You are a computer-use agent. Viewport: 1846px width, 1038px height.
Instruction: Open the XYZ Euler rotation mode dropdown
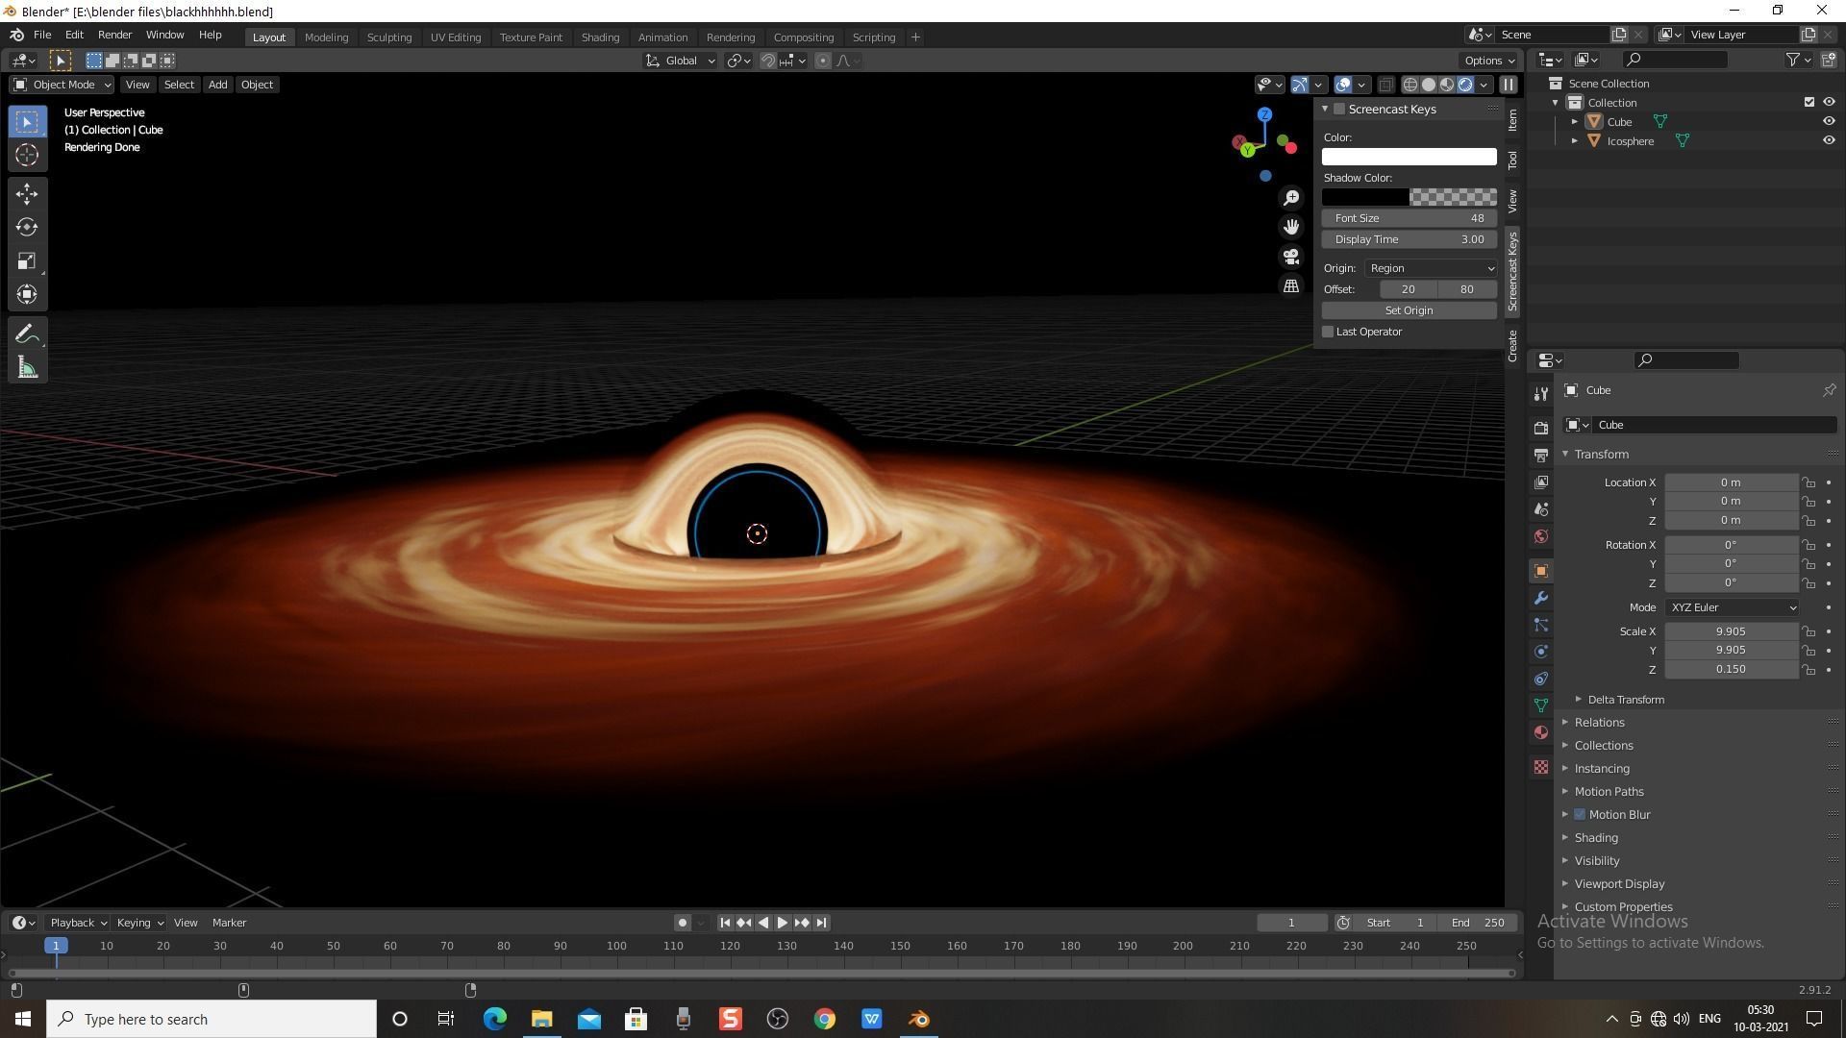click(x=1732, y=608)
